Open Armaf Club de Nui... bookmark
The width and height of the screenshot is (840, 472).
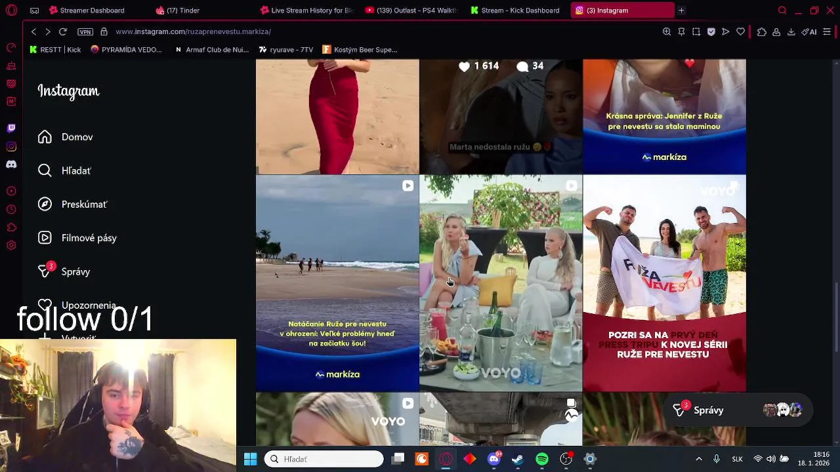[x=212, y=50]
